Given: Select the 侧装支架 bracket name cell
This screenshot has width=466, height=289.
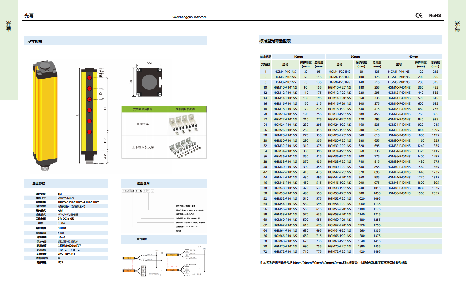Looking at the screenshot, I should click(x=143, y=124).
